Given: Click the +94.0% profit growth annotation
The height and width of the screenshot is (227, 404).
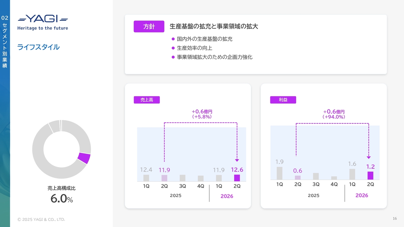Looking at the screenshot, I should (x=334, y=117).
